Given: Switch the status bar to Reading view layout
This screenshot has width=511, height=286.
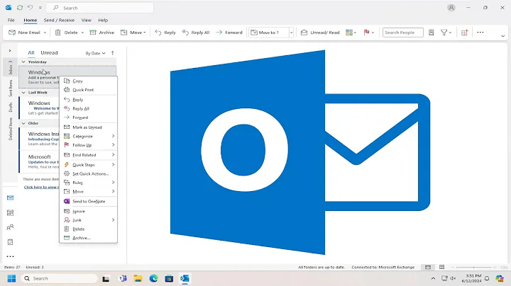Looking at the screenshot, I should coord(442,267).
